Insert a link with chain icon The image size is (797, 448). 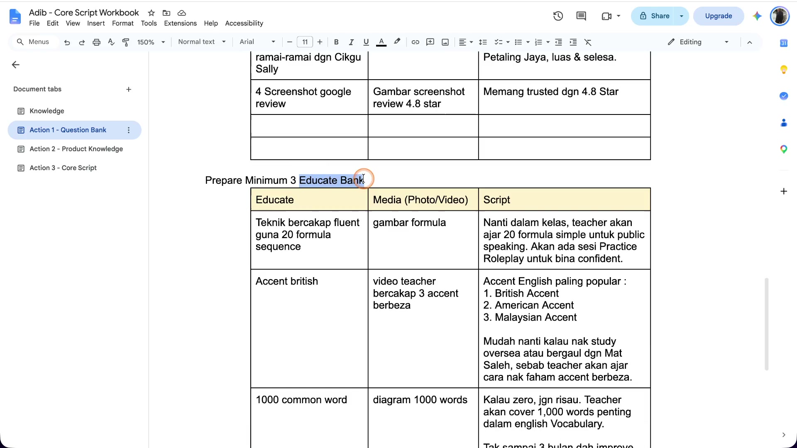415,42
